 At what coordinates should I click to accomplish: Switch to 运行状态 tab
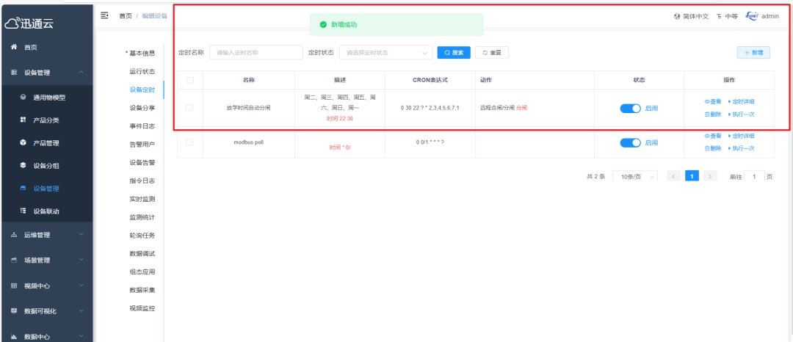(142, 72)
